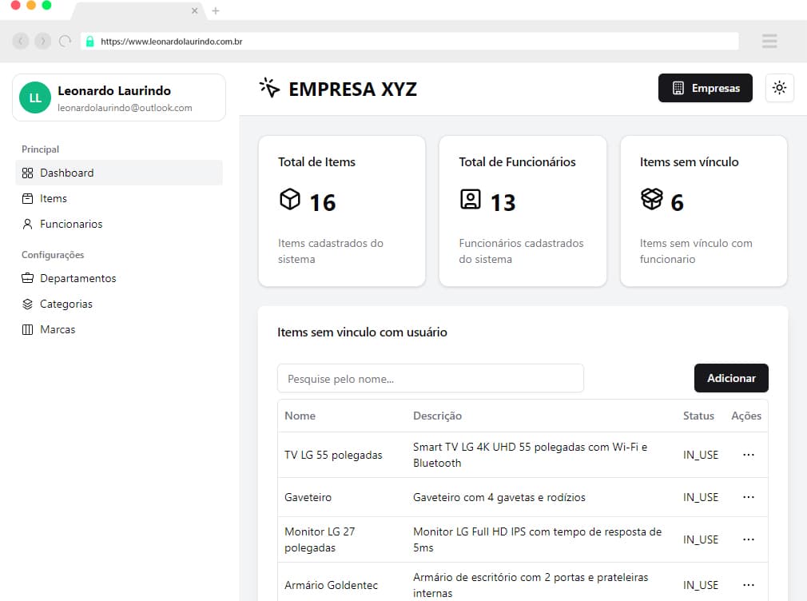This screenshot has width=807, height=601.
Task: Select the Items sidebar icon
Action: pyautogui.click(x=27, y=198)
